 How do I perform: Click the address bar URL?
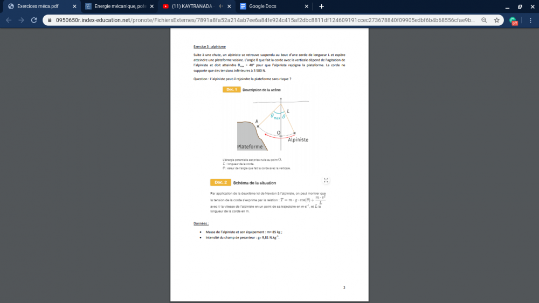point(265,20)
